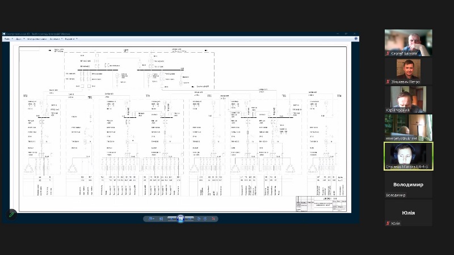This screenshot has width=454, height=255.
Task: Minimize the Photo Viewer window
Action: click(x=337, y=34)
